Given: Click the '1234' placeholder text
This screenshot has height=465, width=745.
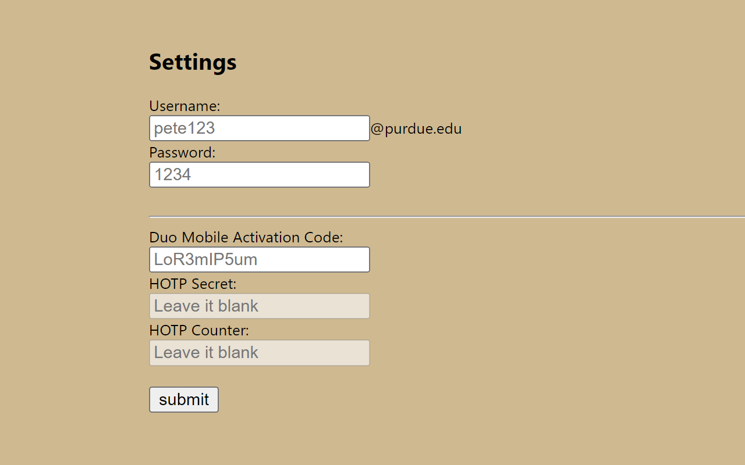Looking at the screenshot, I should pyautogui.click(x=173, y=175).
